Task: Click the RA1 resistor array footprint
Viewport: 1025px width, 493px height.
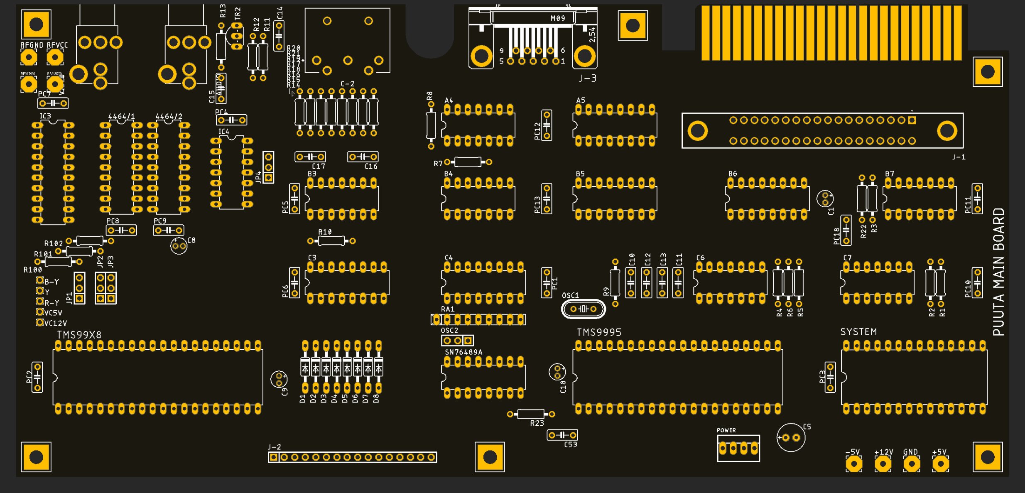Action: coord(478,319)
